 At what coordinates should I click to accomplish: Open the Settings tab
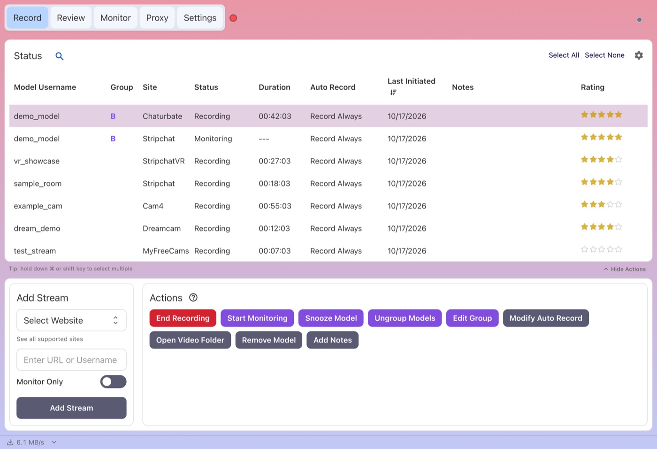(x=200, y=18)
